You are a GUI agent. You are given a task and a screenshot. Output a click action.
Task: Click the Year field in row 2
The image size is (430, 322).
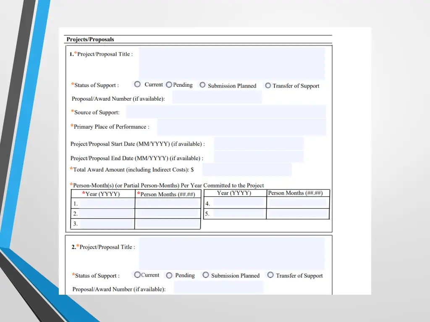click(107, 213)
